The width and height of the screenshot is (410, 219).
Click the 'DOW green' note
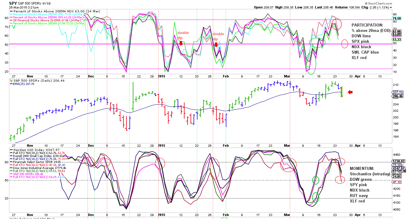coord(361,179)
